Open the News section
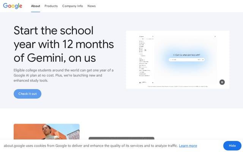Image resolution: width=243 pixels, height=152 pixels. [92, 6]
